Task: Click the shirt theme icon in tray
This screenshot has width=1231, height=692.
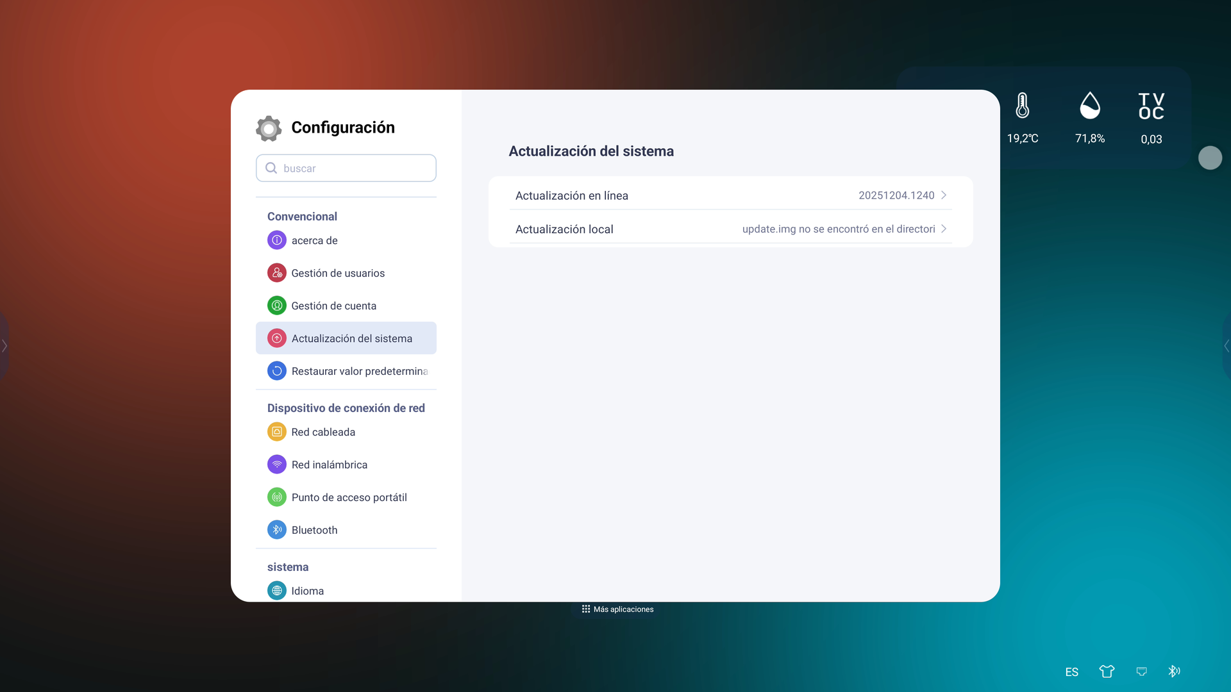Action: (1107, 671)
